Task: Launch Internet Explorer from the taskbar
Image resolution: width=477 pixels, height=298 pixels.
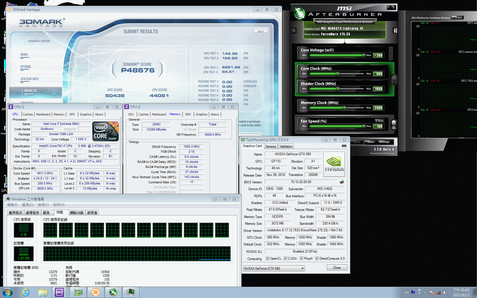Action: (x=26, y=292)
